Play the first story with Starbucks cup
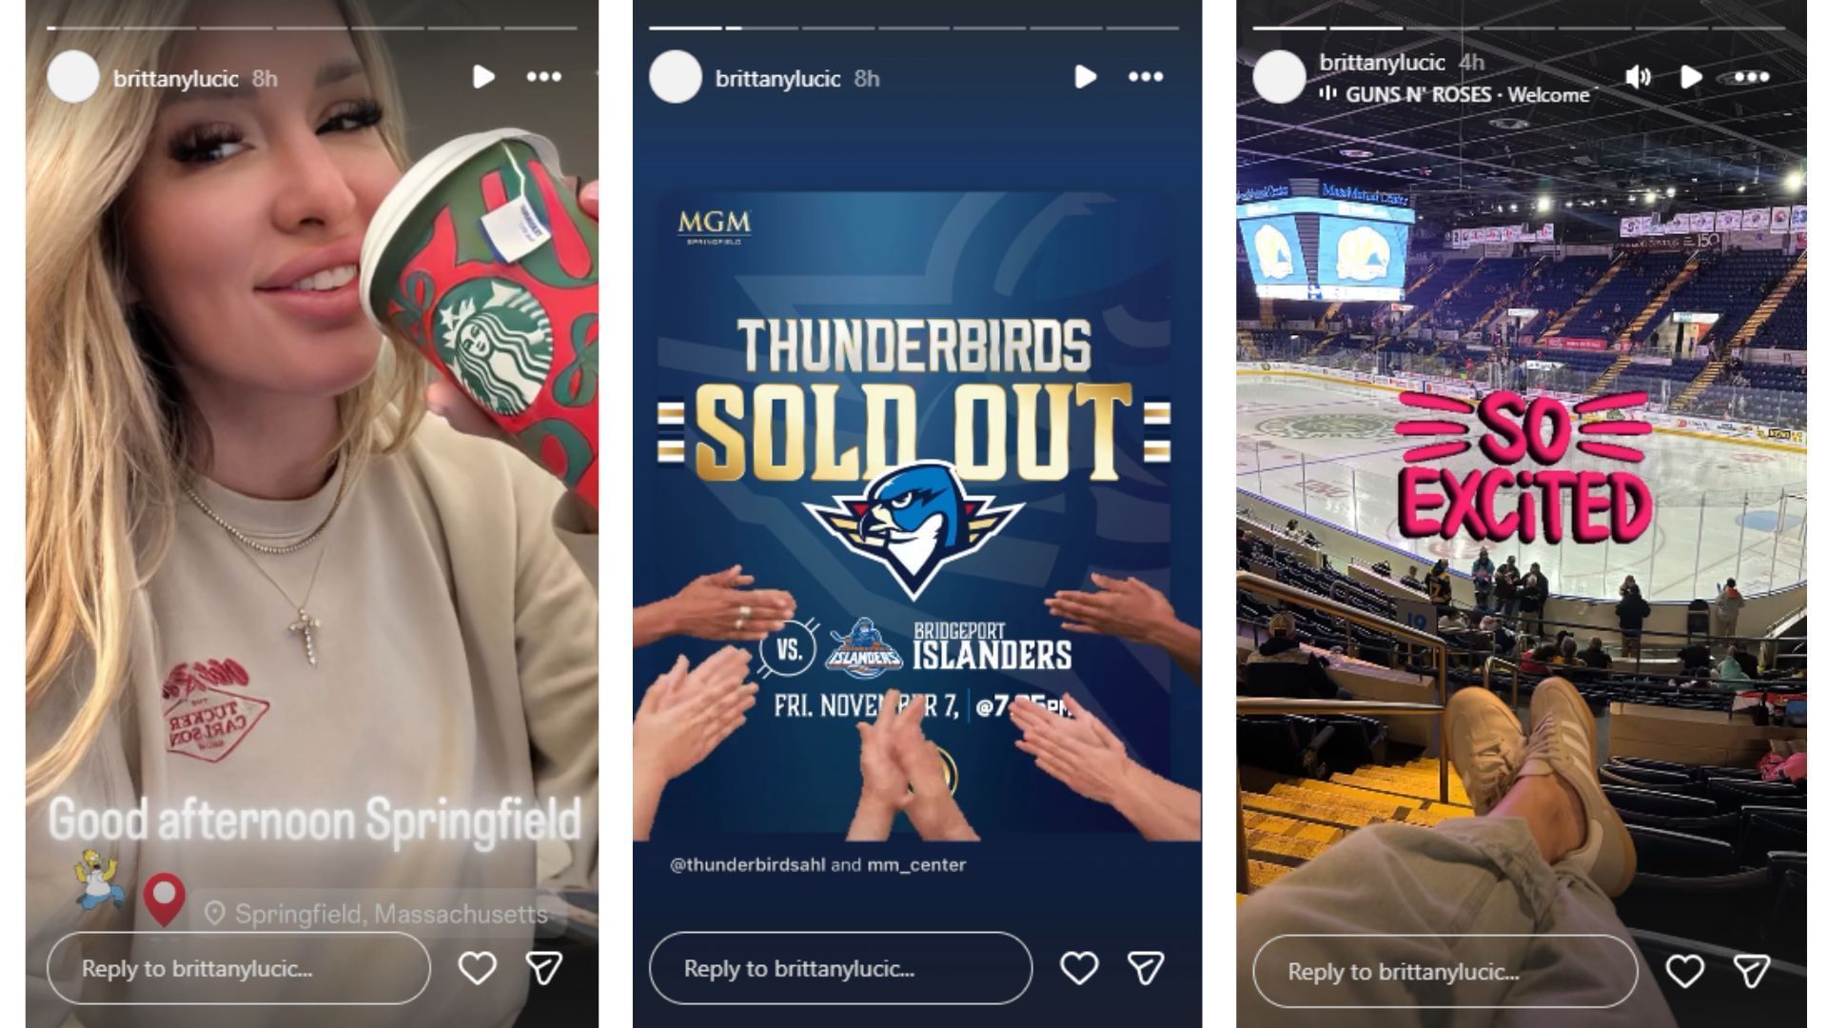Screen dimensions: 1827x1028 483,77
